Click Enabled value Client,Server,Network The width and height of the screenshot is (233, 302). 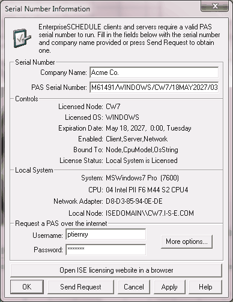(137, 139)
